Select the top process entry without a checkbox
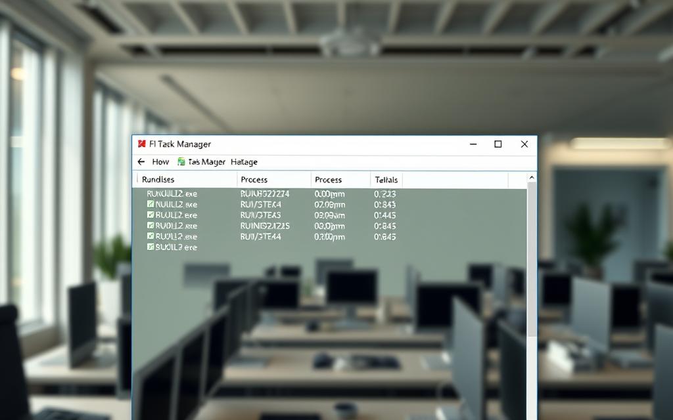673x420 pixels. (x=172, y=194)
